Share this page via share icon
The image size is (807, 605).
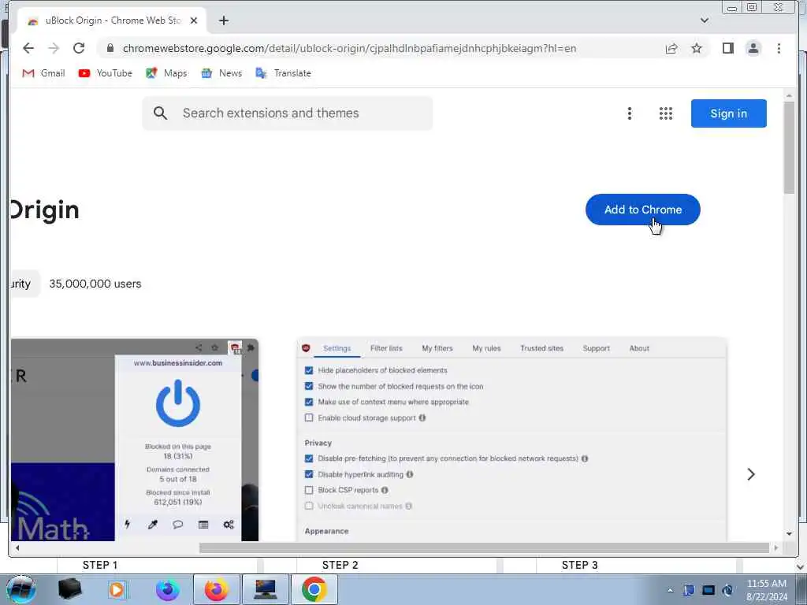[671, 48]
